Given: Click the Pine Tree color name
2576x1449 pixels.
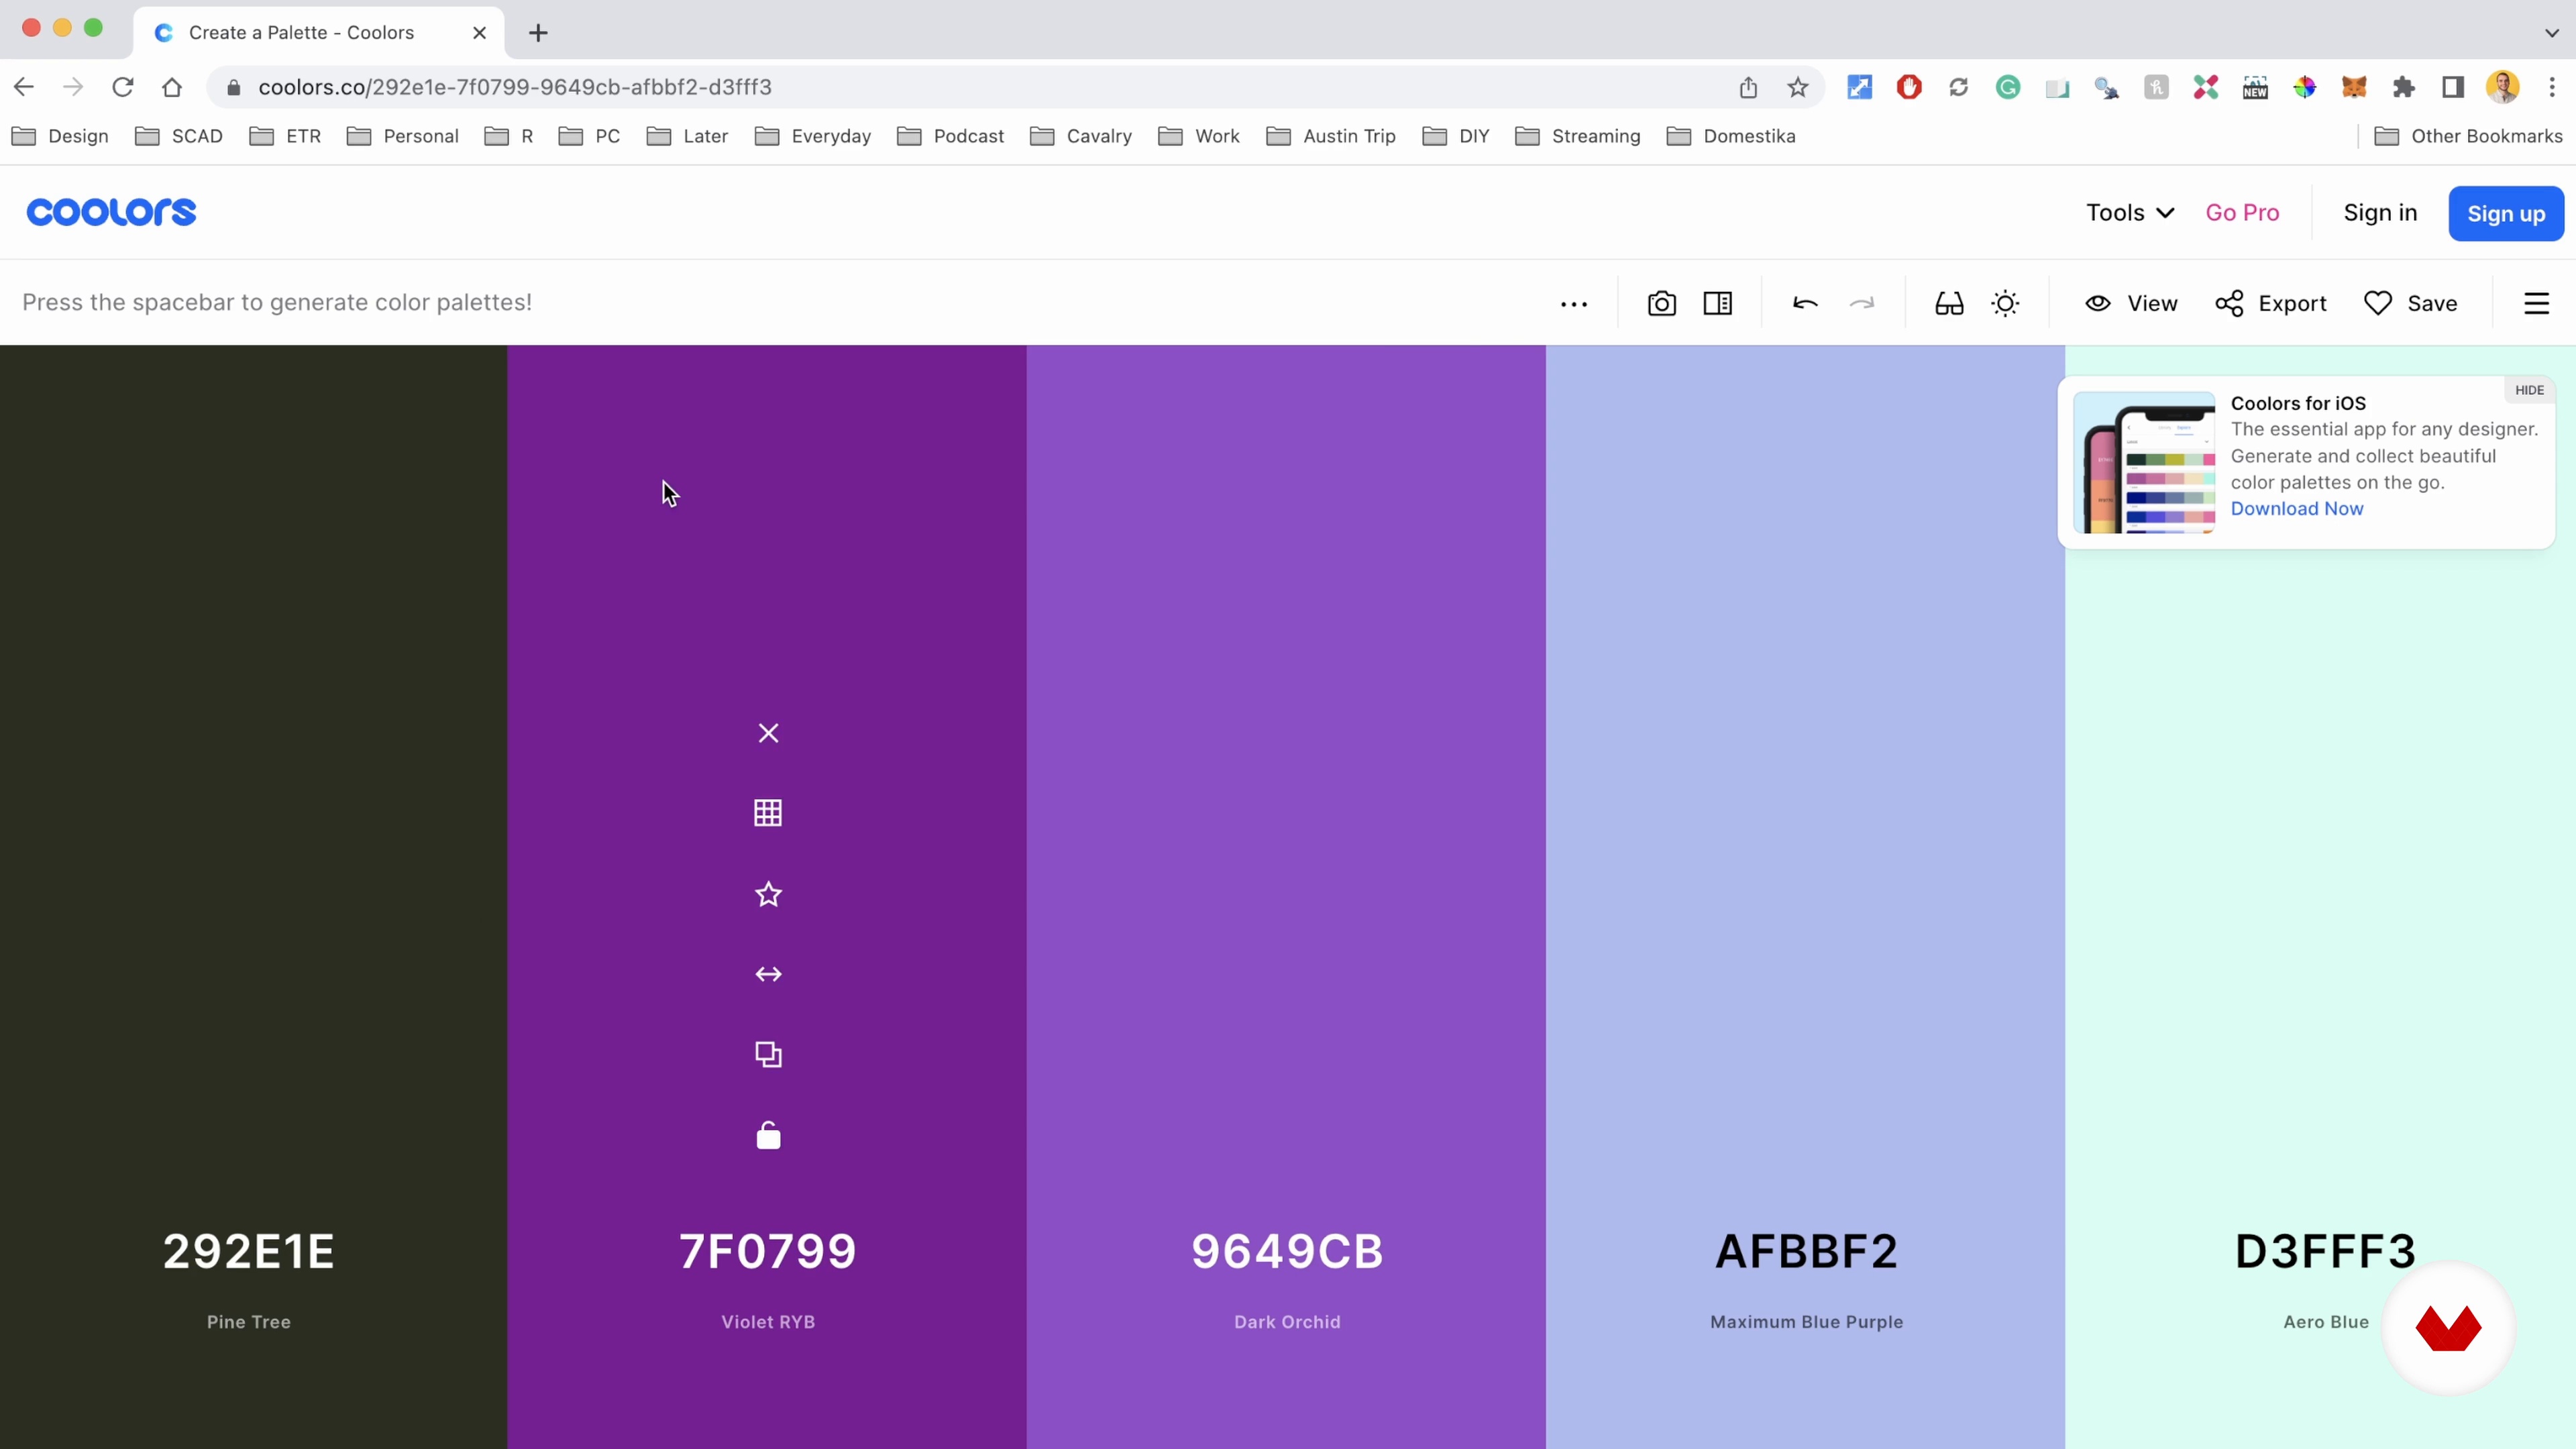Looking at the screenshot, I should point(249,1322).
